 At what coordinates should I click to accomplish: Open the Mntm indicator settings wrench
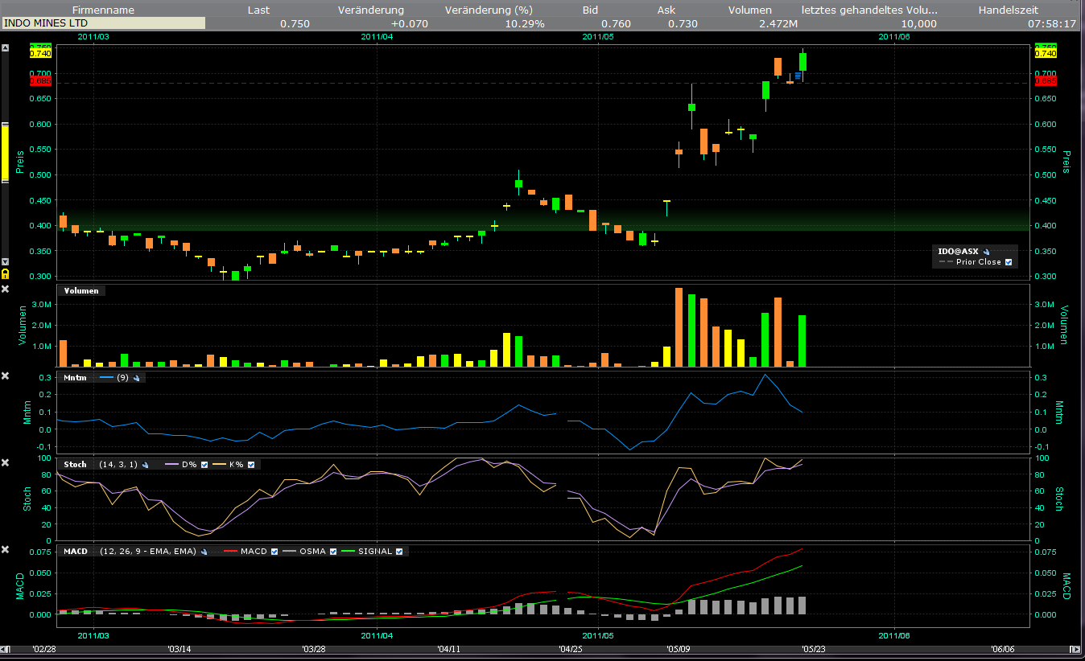click(x=136, y=378)
